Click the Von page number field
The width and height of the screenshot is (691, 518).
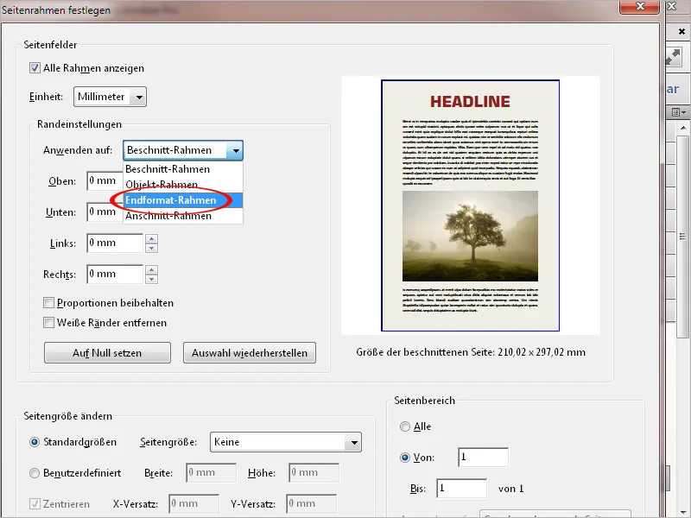(x=483, y=458)
